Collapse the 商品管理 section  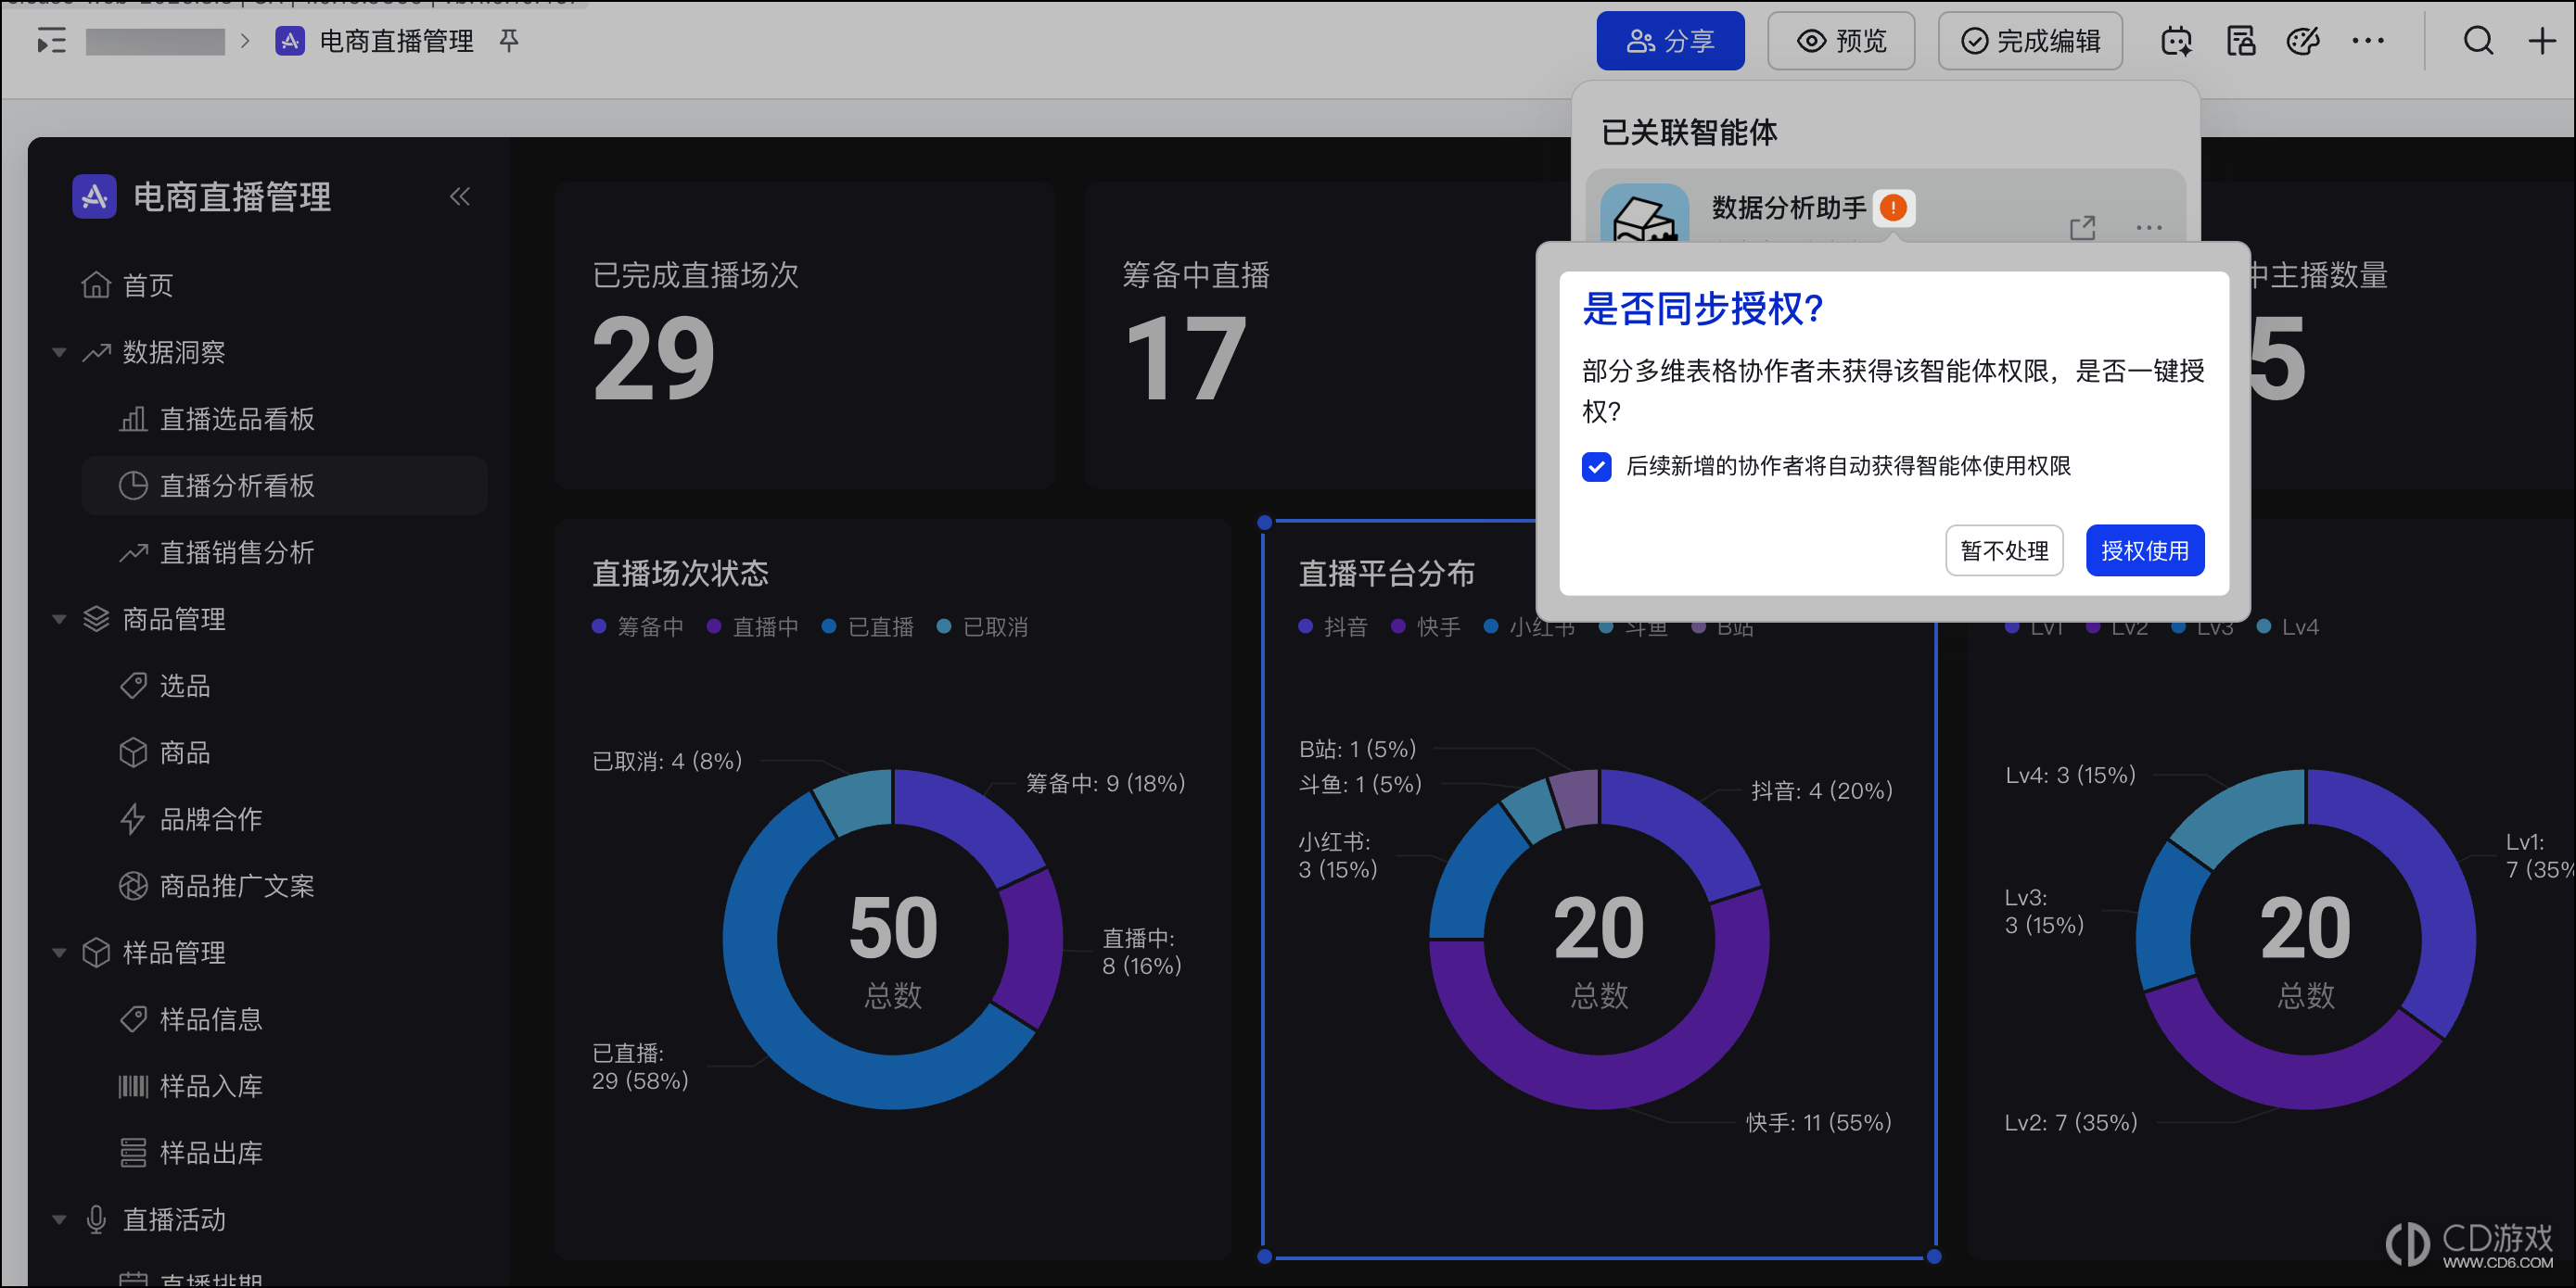click(x=59, y=620)
